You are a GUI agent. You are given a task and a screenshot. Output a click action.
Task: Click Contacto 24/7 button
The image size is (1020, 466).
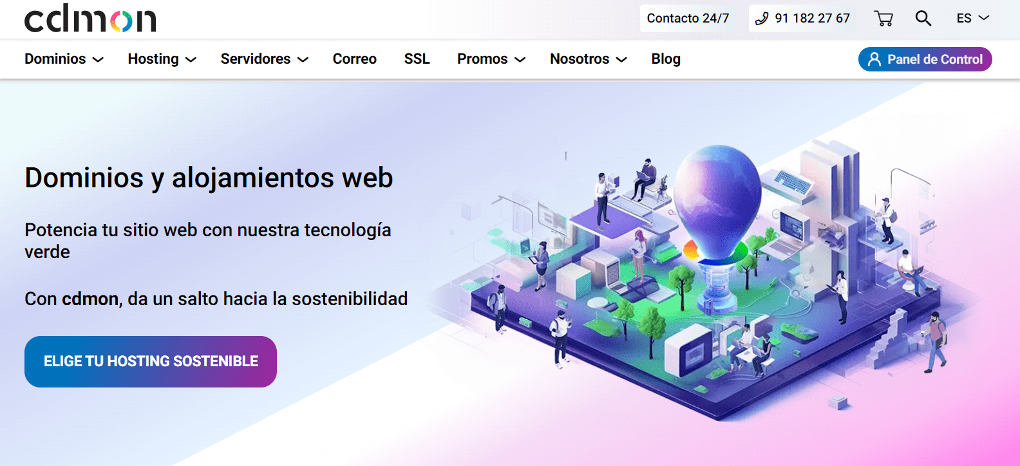point(688,18)
